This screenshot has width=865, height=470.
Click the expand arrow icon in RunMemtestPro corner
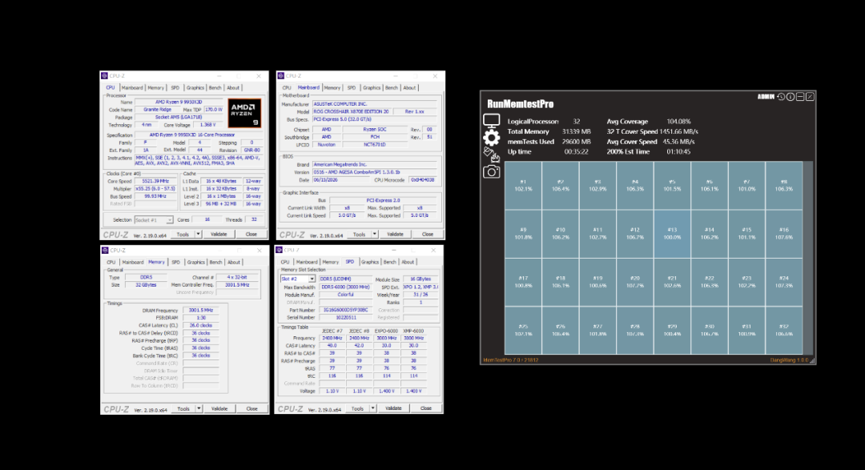pos(810,97)
